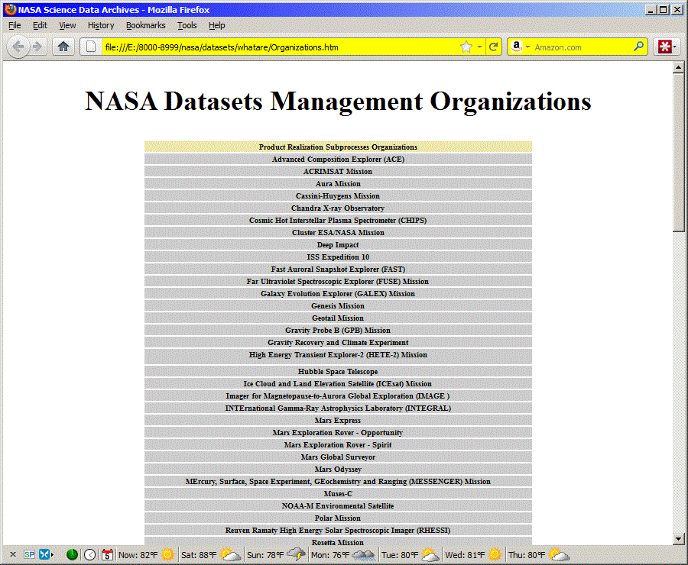Open the Edit menu
This screenshot has width=688, height=565.
40,25
